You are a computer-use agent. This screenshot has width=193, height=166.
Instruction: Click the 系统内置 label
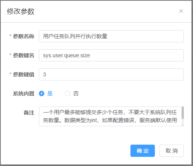24,93
